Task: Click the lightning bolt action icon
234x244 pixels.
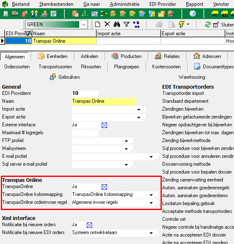Action: tap(181, 24)
